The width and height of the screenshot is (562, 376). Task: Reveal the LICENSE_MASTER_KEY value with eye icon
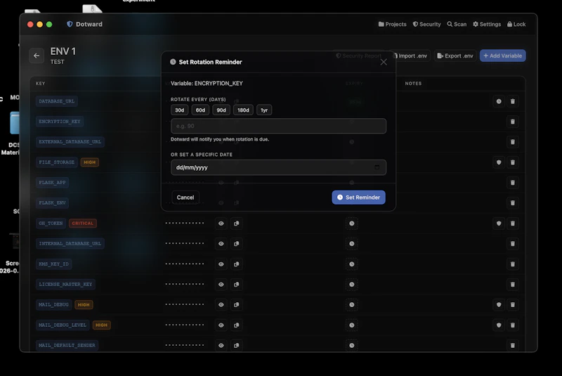click(221, 284)
